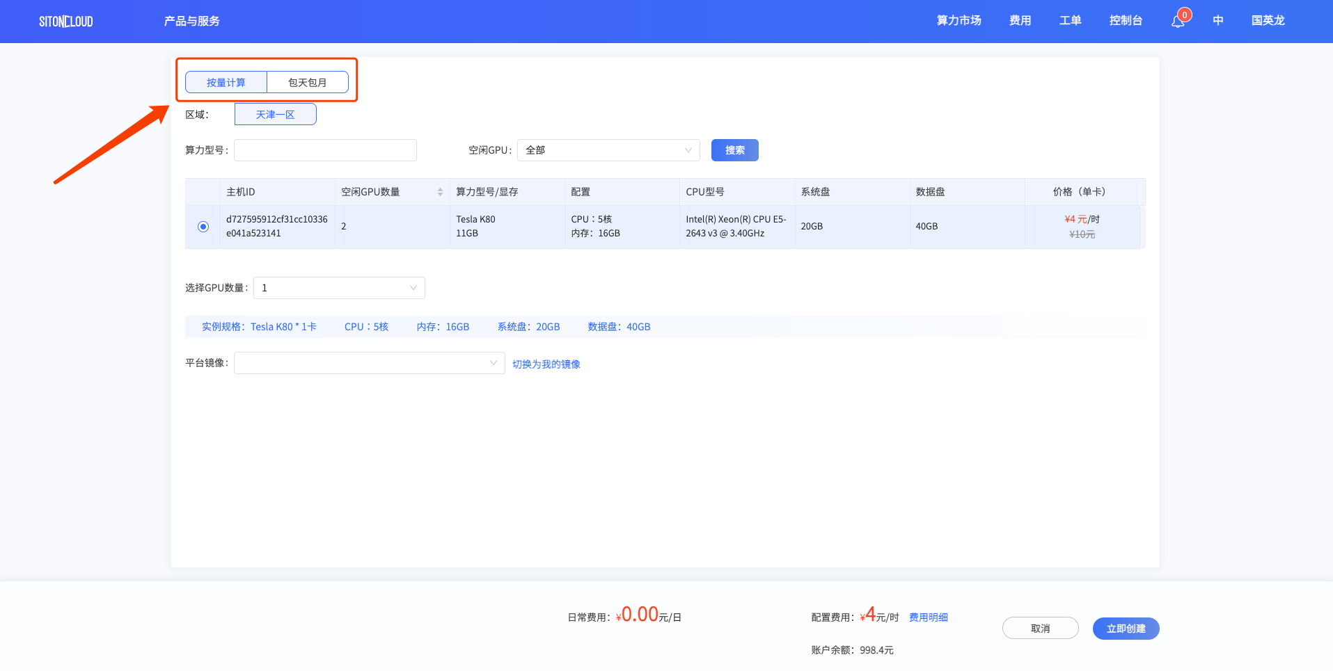Screen dimensions: 1333x671
Task: Open the 平台镜像 dropdown
Action: tap(369, 363)
